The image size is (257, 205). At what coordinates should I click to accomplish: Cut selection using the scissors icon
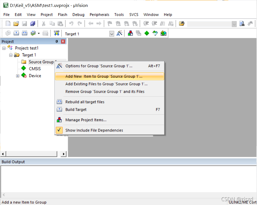43,23
